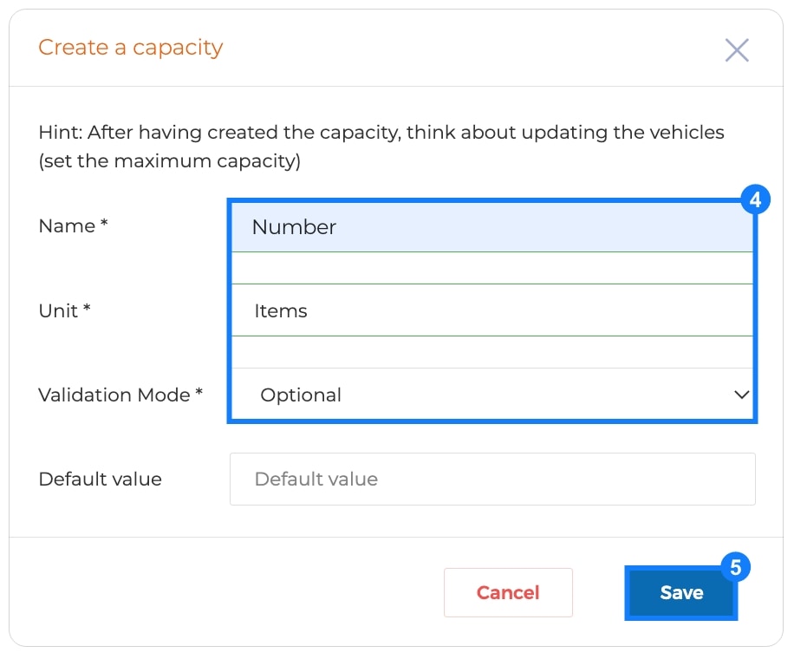Image resolution: width=794 pixels, height=659 pixels.
Task: Click the Unit field containing Items
Action: pos(492,310)
